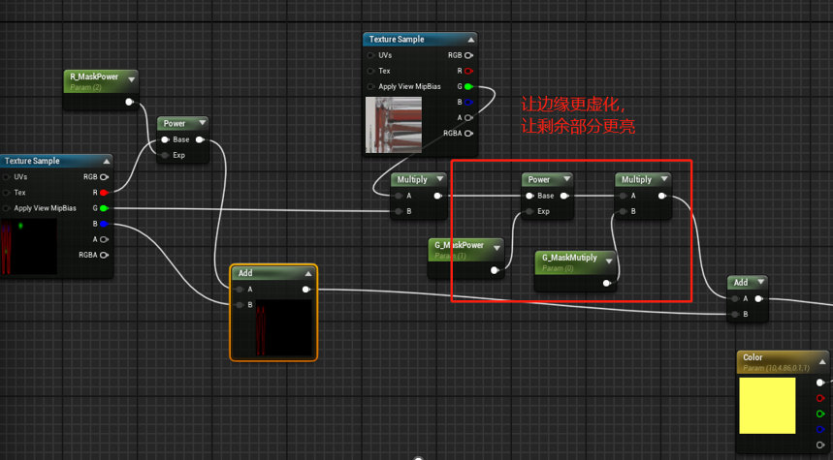Toggle the preview arrow on orange-highlighted Add node
The image size is (833, 460).
(308, 273)
